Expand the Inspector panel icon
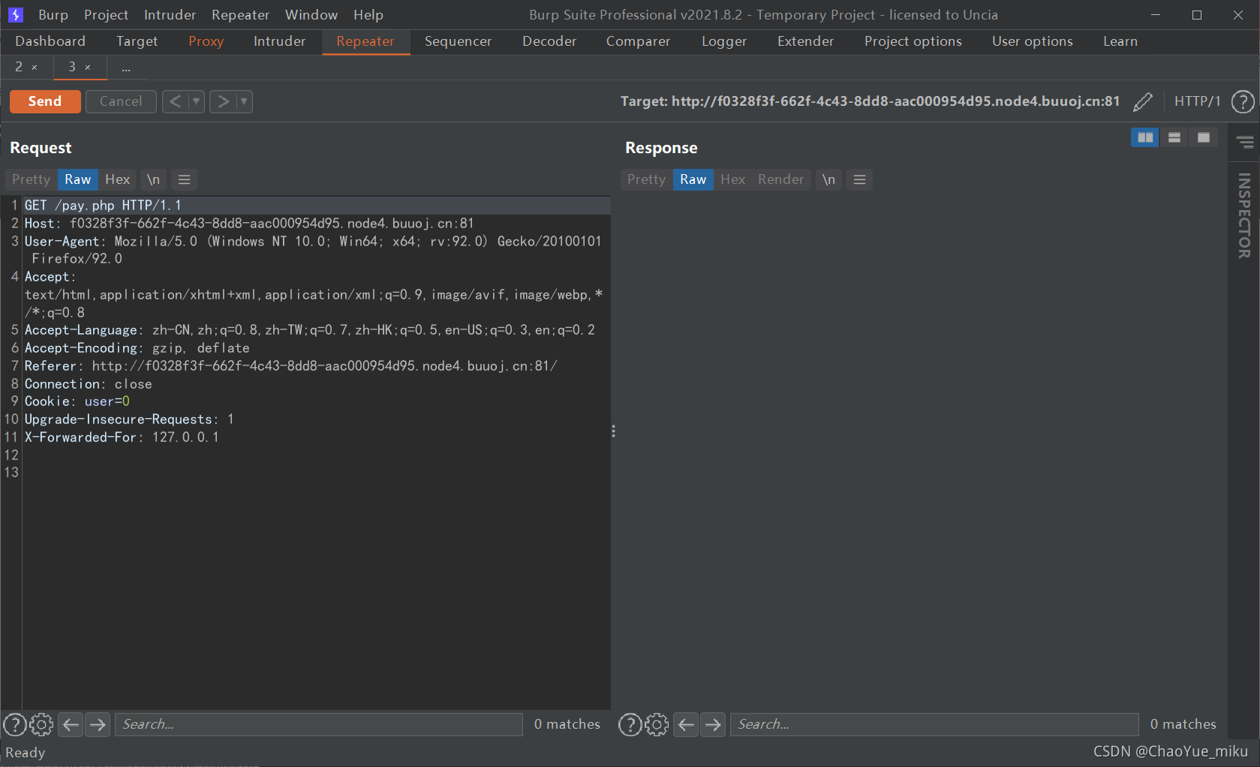The height and width of the screenshot is (767, 1260). 1245,141
